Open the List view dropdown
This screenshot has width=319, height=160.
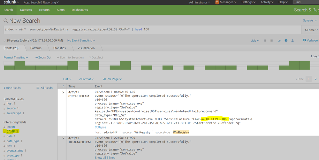coord(67,79)
